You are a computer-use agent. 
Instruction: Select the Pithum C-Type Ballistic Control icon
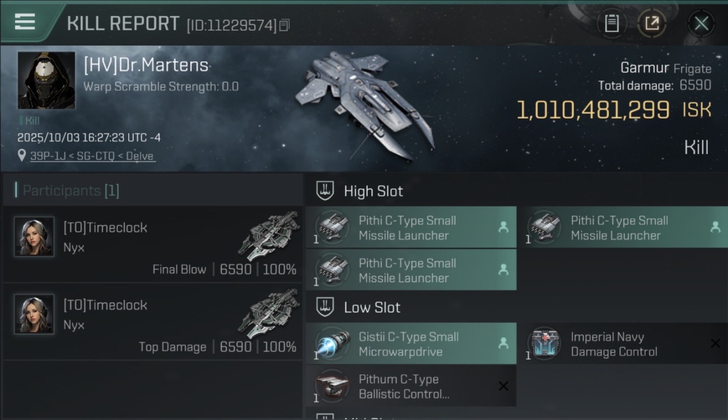(x=333, y=386)
